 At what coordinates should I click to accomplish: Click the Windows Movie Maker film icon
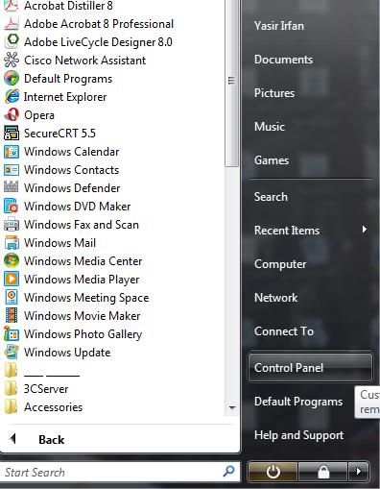click(x=12, y=315)
